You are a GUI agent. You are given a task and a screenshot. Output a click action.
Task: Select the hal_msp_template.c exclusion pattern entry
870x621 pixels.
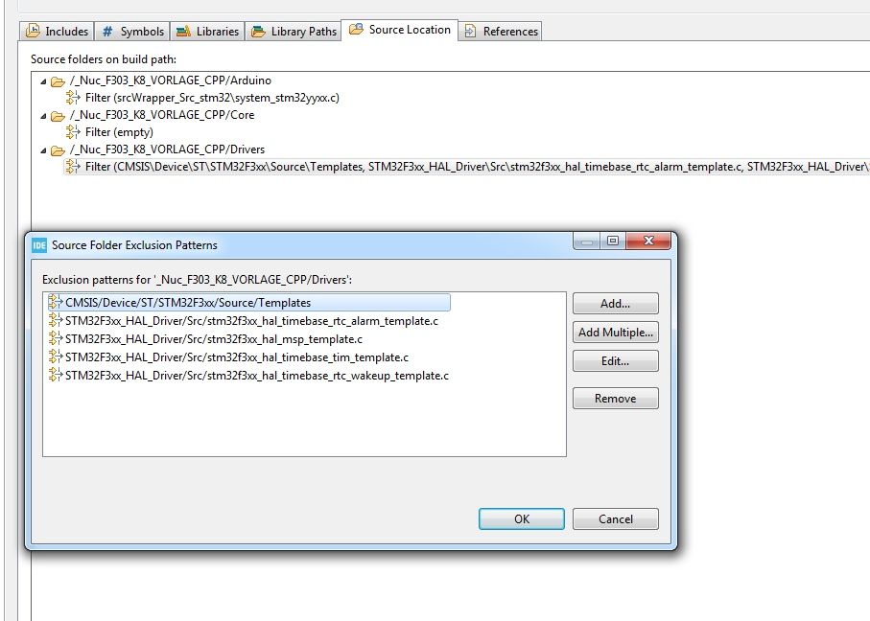pyautogui.click(x=211, y=338)
